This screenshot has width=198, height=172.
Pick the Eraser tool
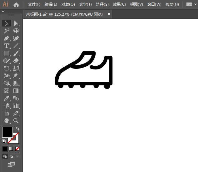16,61
